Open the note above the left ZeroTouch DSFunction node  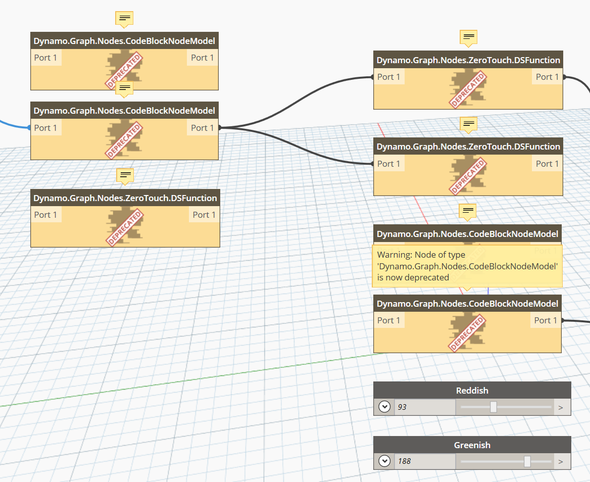(x=125, y=176)
